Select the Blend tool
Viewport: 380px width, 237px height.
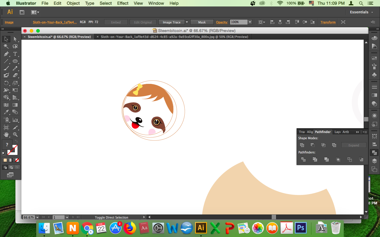pyautogui.click(x=15, y=112)
